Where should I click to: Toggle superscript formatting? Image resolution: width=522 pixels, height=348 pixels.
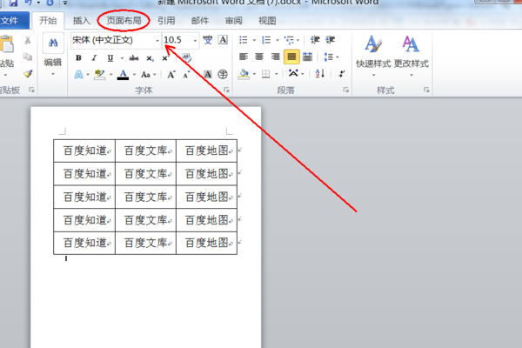click(165, 58)
